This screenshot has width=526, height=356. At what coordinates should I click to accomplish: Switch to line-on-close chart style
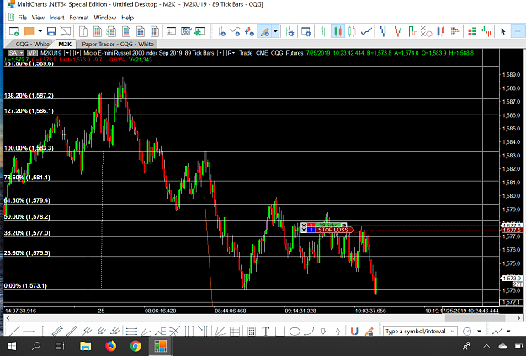click(366, 31)
